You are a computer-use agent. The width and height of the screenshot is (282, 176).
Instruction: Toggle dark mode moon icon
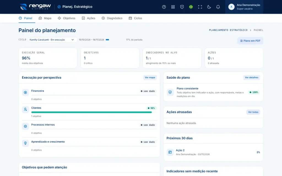pyautogui.click(x=209, y=7)
